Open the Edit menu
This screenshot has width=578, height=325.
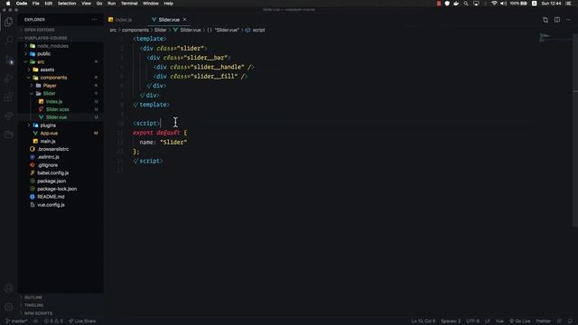(x=48, y=4)
